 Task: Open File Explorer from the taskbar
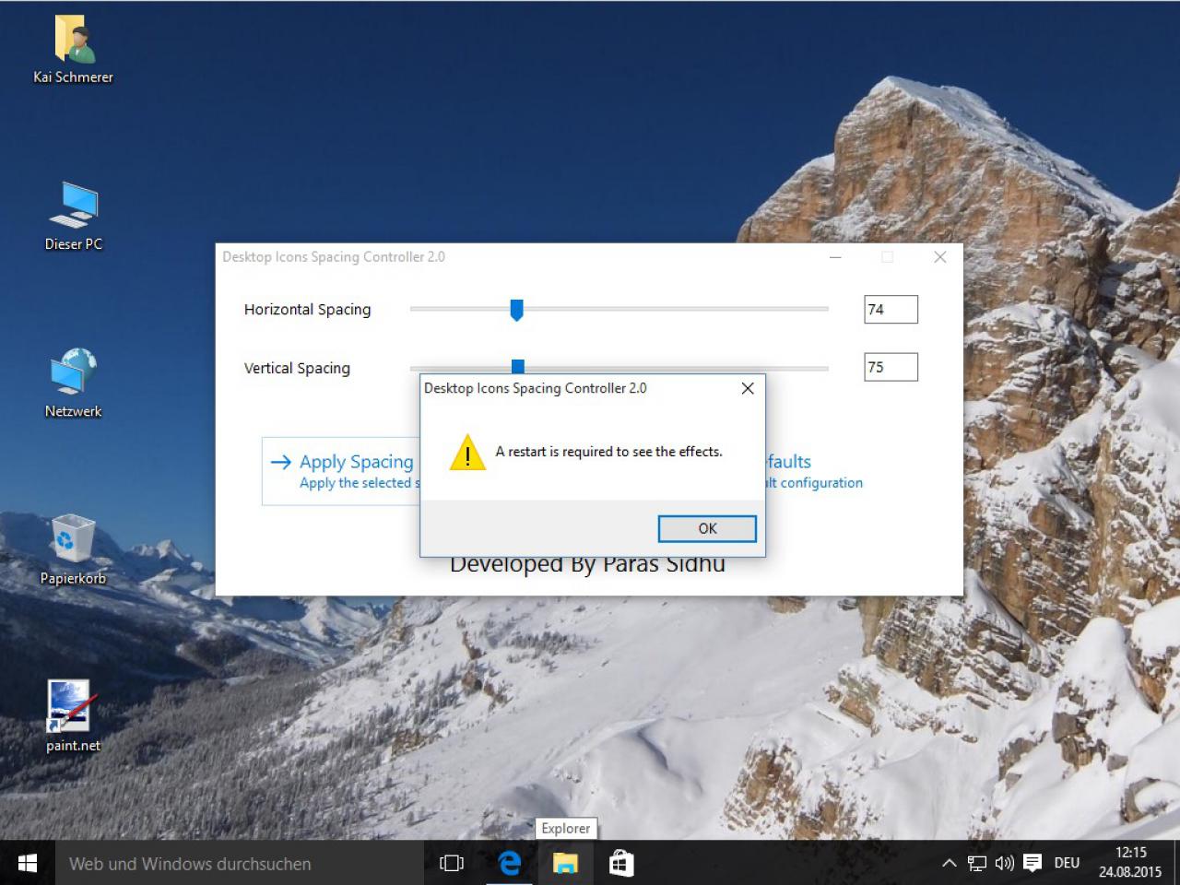click(565, 863)
